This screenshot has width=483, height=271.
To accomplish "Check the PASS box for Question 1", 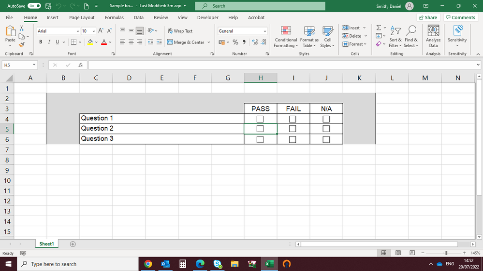I will [x=260, y=119].
